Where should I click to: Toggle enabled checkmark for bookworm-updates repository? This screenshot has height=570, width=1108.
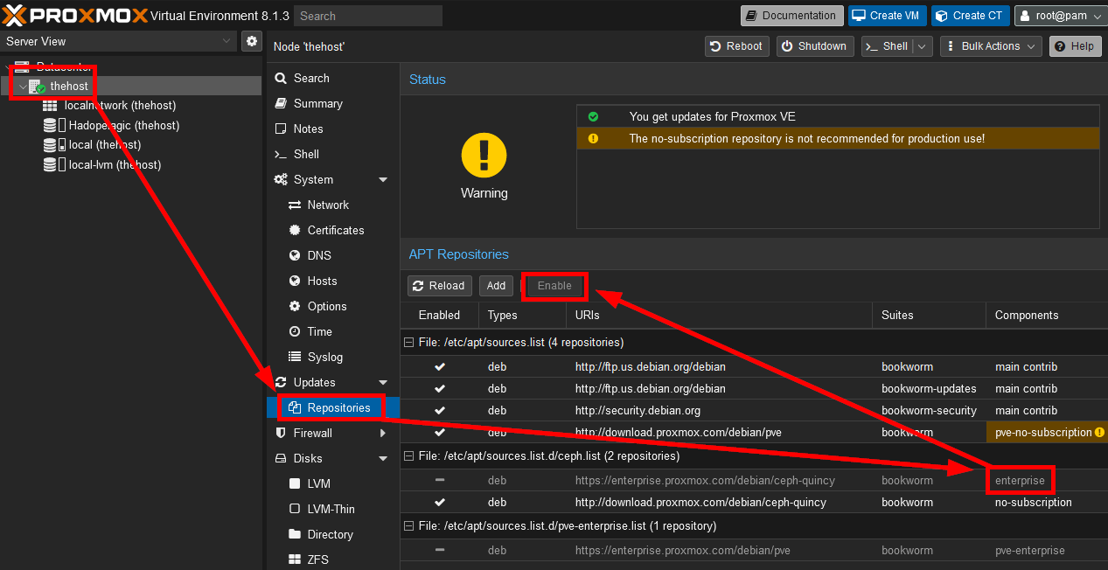pos(440,388)
